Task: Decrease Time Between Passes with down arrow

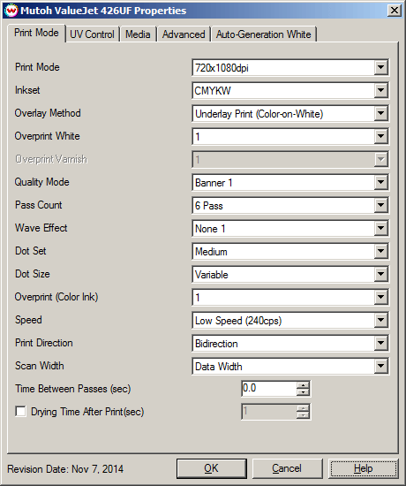Action: pos(303,392)
